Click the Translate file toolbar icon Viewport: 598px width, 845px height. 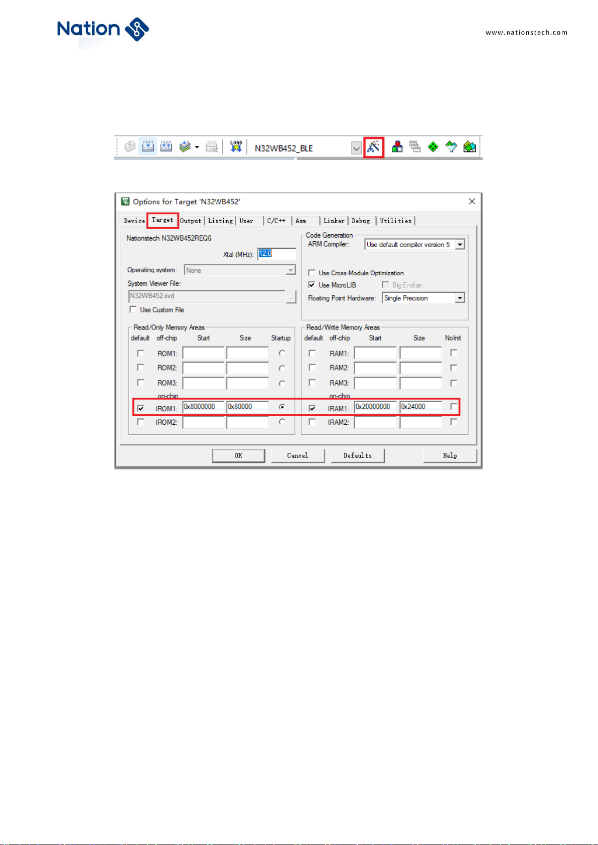click(x=130, y=147)
